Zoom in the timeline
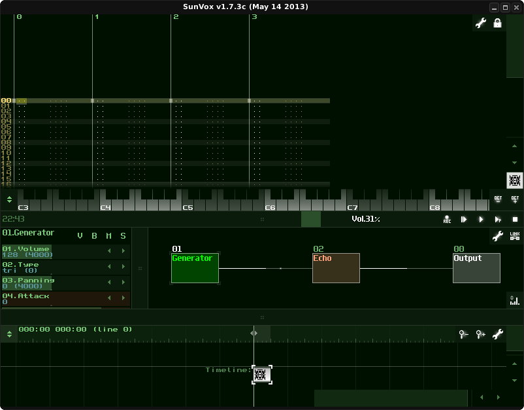Viewport: 524px width, 410px height. coord(481,334)
